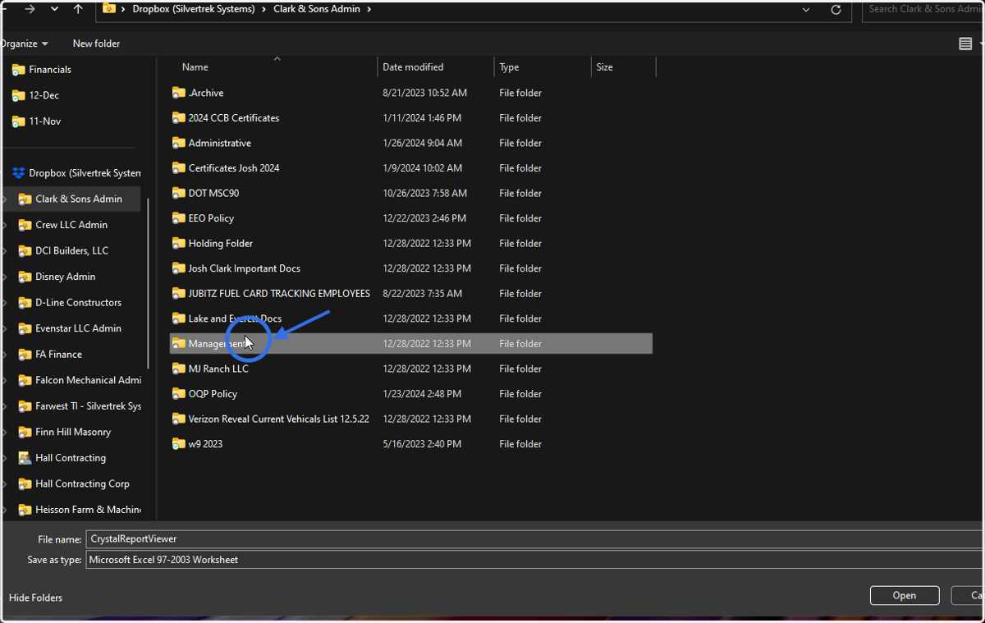Open the .Archive folder icon
This screenshot has height=623, width=985.
[178, 93]
